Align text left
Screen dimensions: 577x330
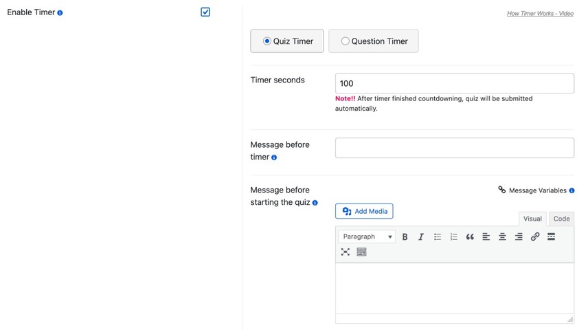click(486, 236)
